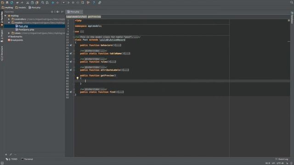Click the UTF-8 encoding in status bar

(280, 163)
